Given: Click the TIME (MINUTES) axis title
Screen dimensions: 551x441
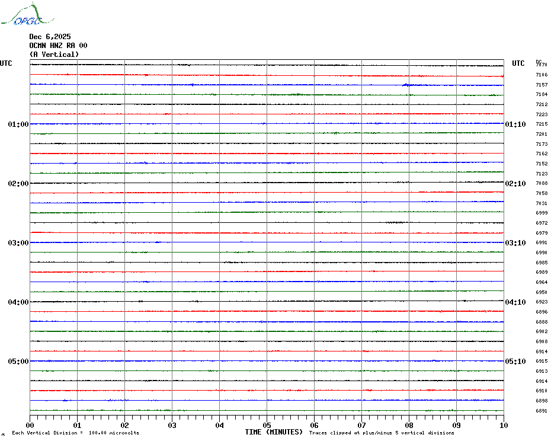Looking at the screenshot, I should click(x=274, y=432).
